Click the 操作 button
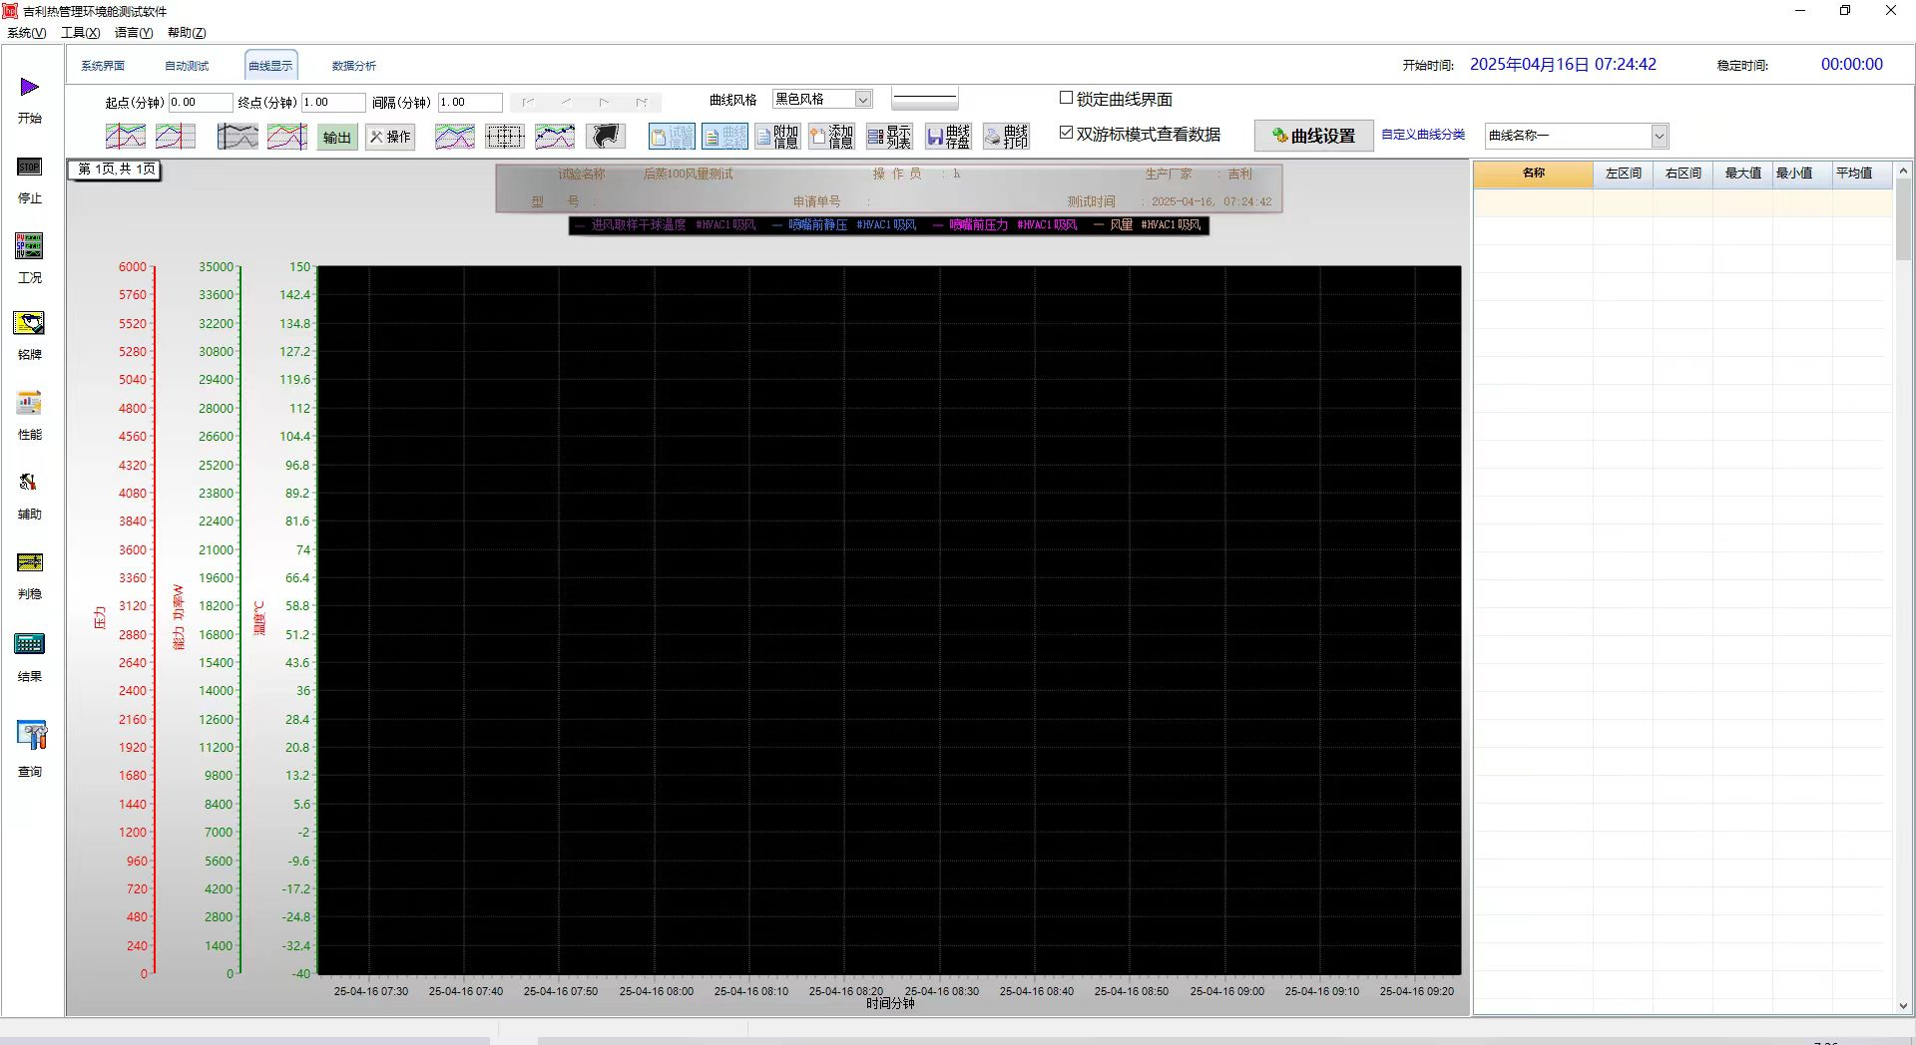The width and height of the screenshot is (1916, 1045). (x=390, y=137)
